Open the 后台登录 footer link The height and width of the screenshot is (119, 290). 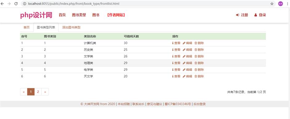click(x=200, y=104)
